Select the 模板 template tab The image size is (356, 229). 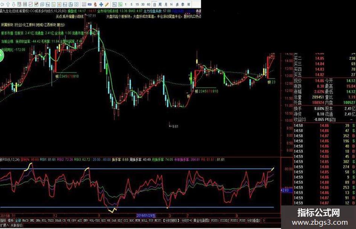point(11,221)
